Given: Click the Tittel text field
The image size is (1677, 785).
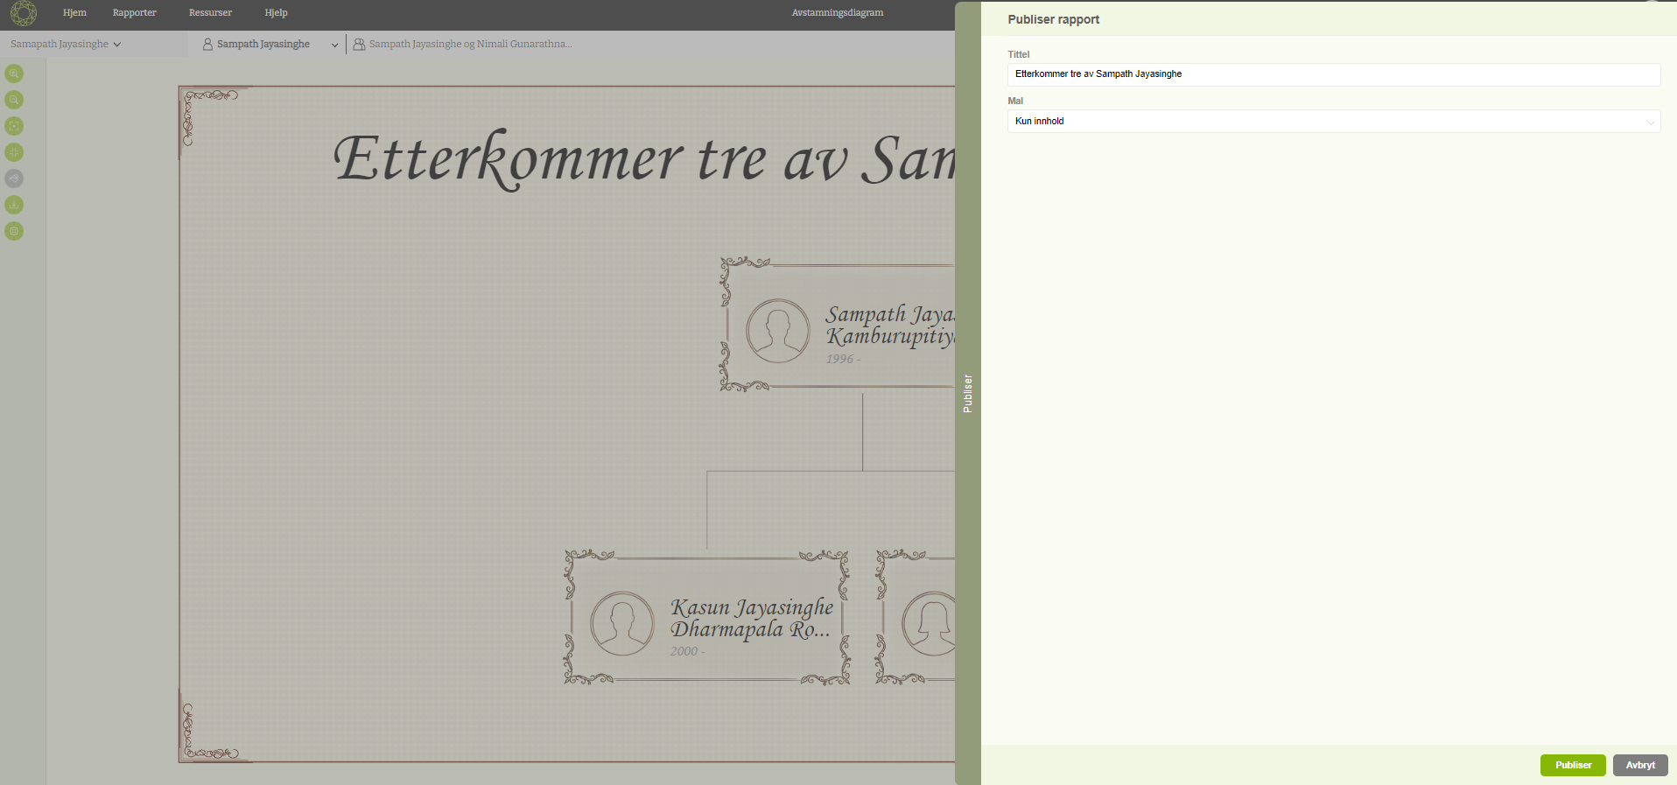Looking at the screenshot, I should (1333, 74).
